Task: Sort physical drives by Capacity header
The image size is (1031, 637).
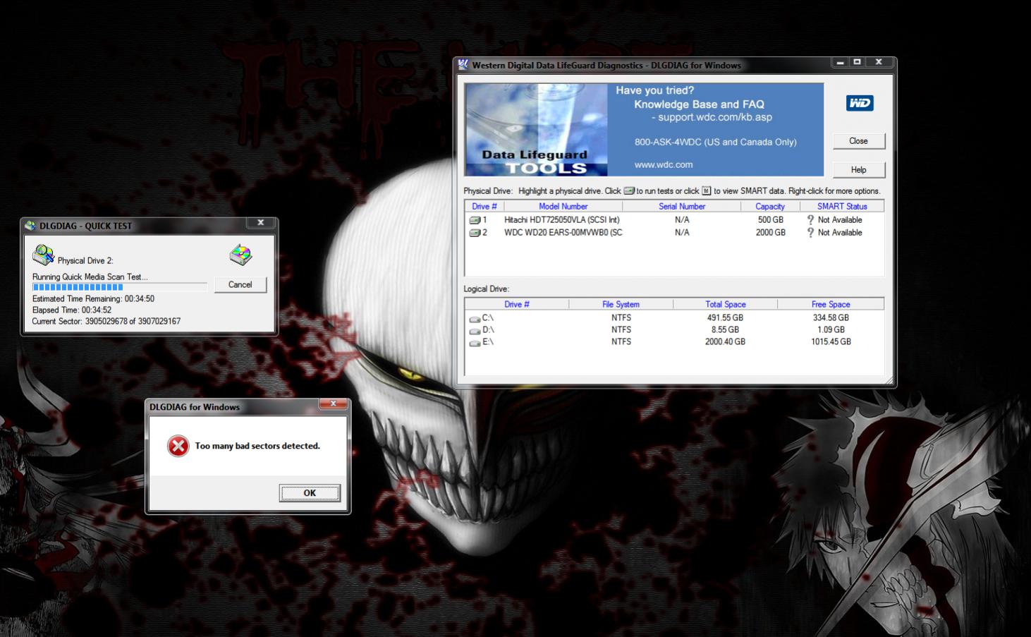Action: coord(770,207)
